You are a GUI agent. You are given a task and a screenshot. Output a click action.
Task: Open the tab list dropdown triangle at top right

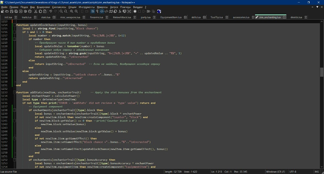317,7
